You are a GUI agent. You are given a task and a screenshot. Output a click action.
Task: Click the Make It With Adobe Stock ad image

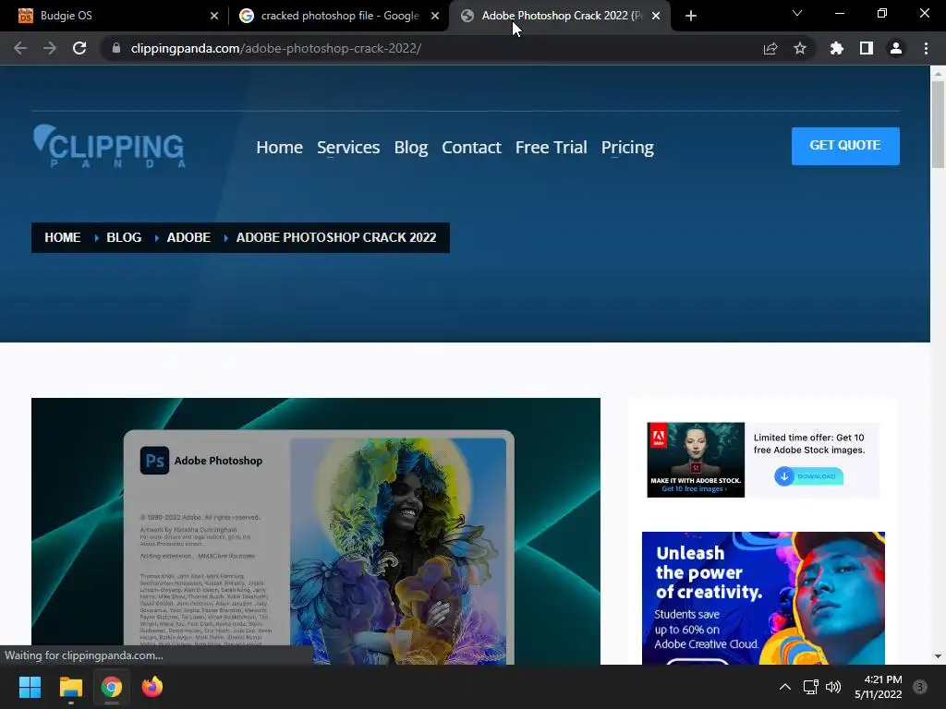696,460
